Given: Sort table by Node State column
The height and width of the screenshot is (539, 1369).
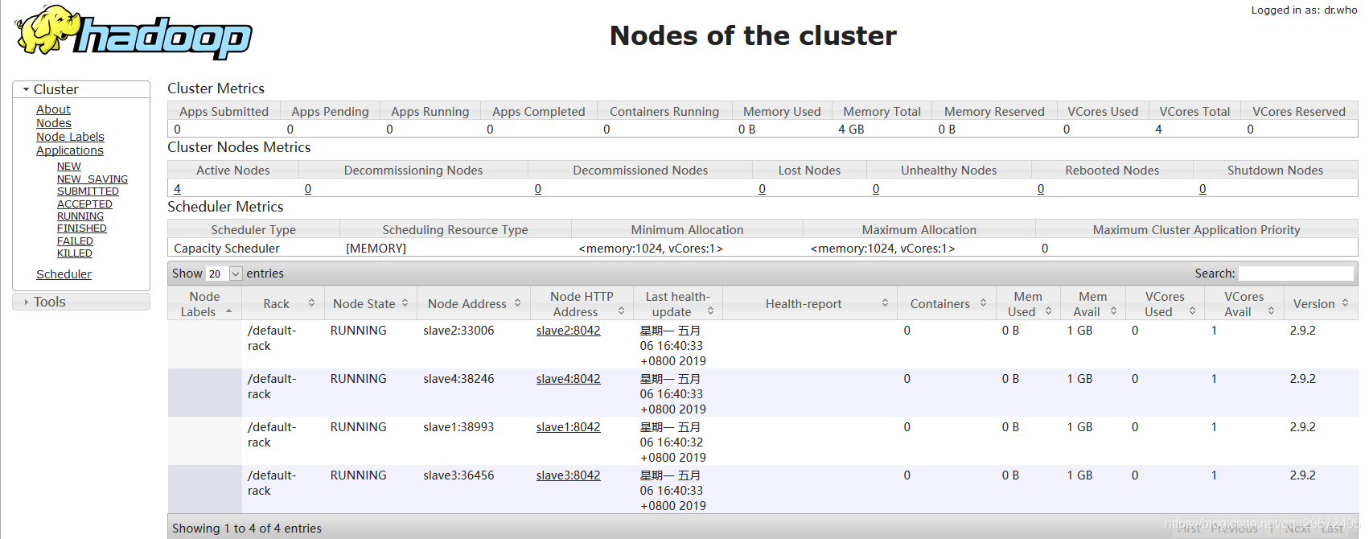Looking at the screenshot, I should pos(371,304).
